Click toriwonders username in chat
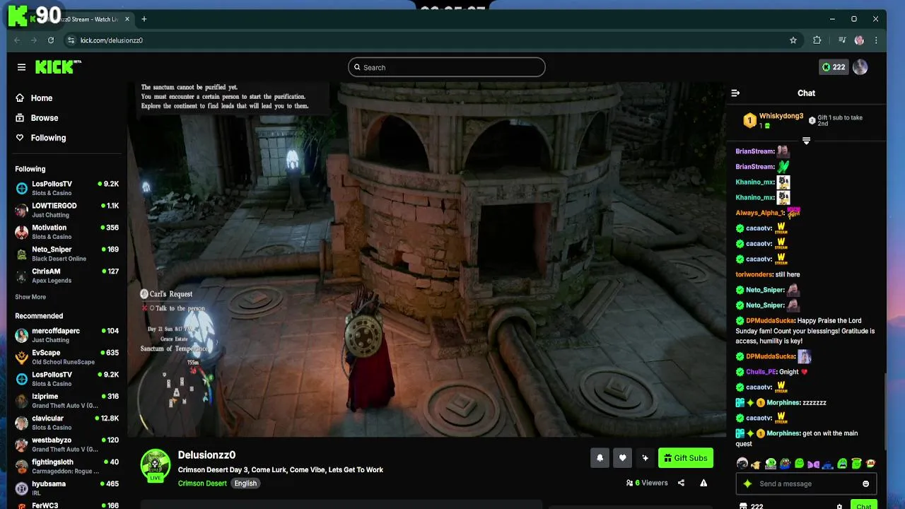The height and width of the screenshot is (509, 905). tap(753, 274)
